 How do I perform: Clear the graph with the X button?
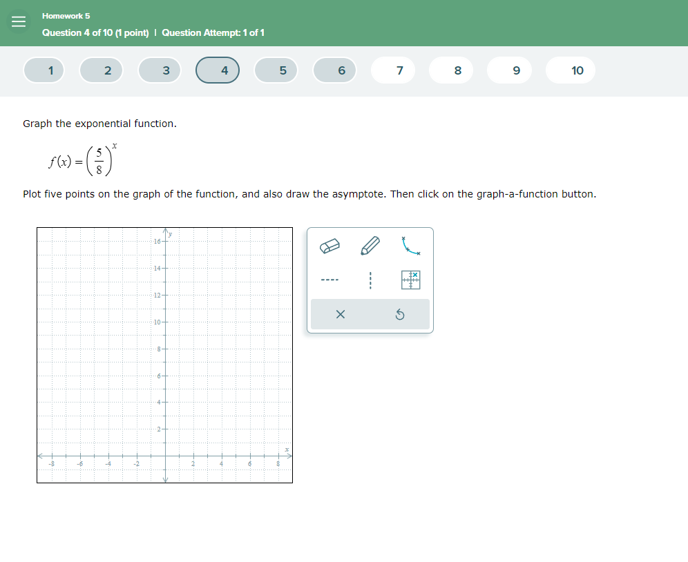pos(339,314)
